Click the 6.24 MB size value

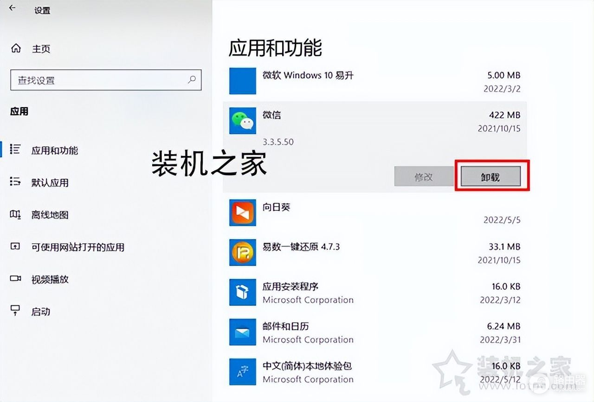(x=504, y=326)
